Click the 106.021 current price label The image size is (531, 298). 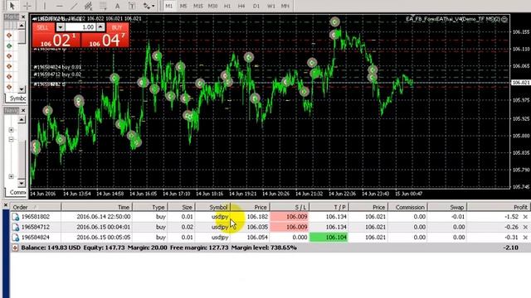coord(521,83)
